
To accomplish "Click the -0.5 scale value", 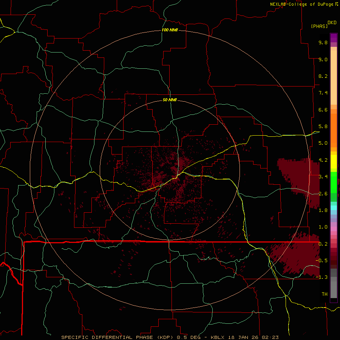I will point(321,261).
